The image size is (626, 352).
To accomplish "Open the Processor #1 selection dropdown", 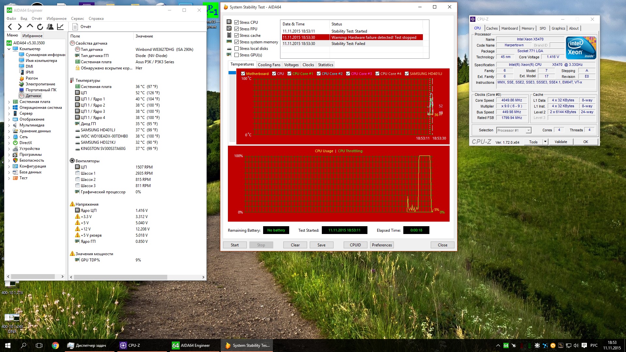I will (528, 130).
